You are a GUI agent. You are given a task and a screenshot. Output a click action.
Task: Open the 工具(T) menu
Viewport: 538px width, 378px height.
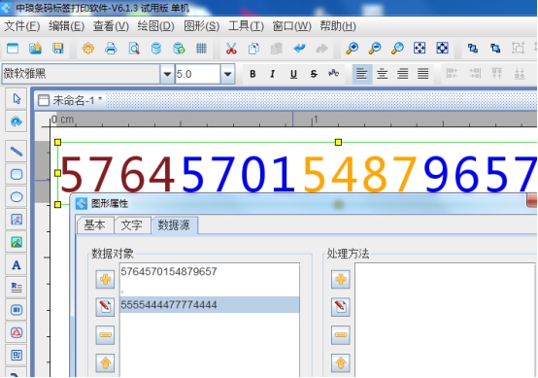coord(246,26)
